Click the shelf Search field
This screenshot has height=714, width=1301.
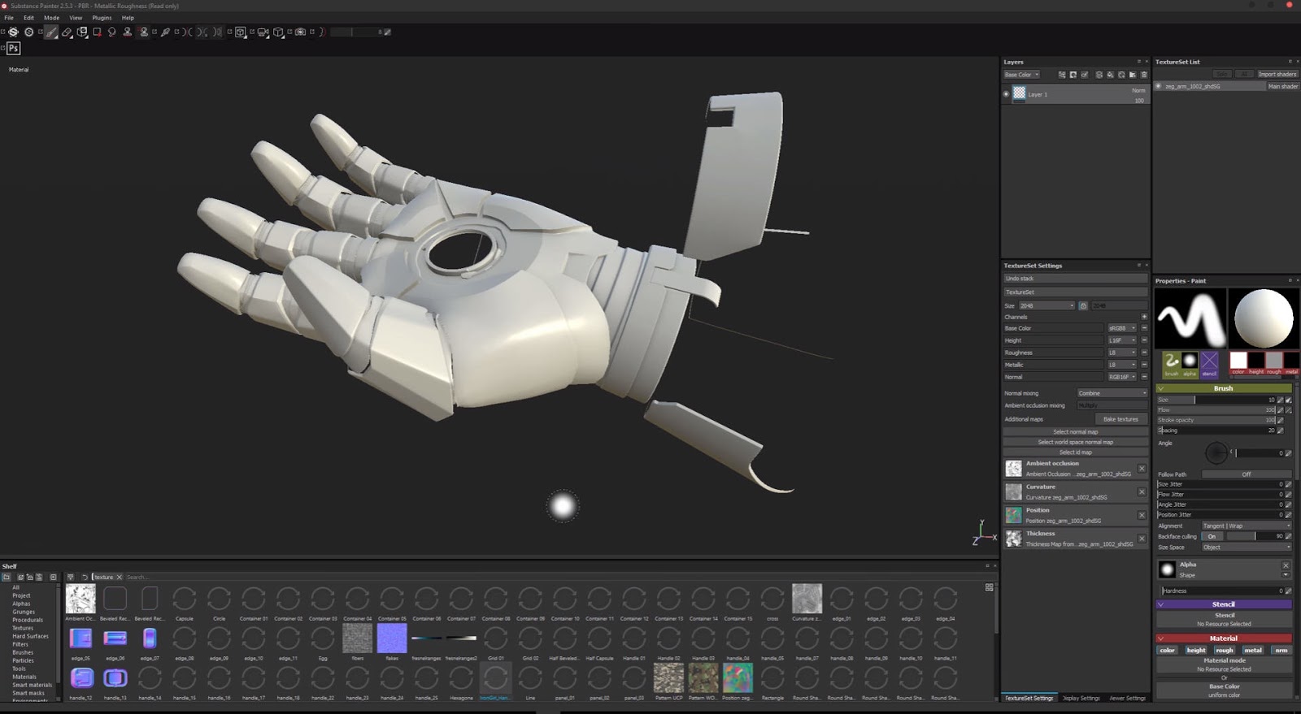click(x=553, y=577)
